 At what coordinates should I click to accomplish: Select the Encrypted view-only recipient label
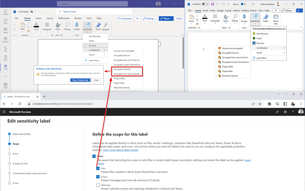pyautogui.click(x=126, y=74)
